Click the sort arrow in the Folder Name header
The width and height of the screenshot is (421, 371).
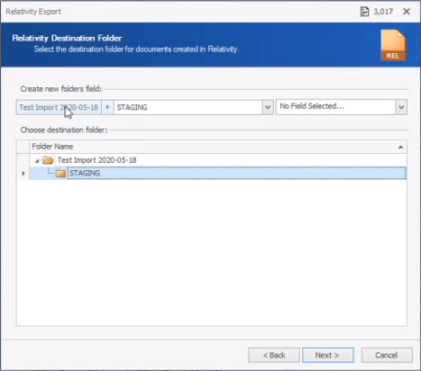(x=400, y=147)
